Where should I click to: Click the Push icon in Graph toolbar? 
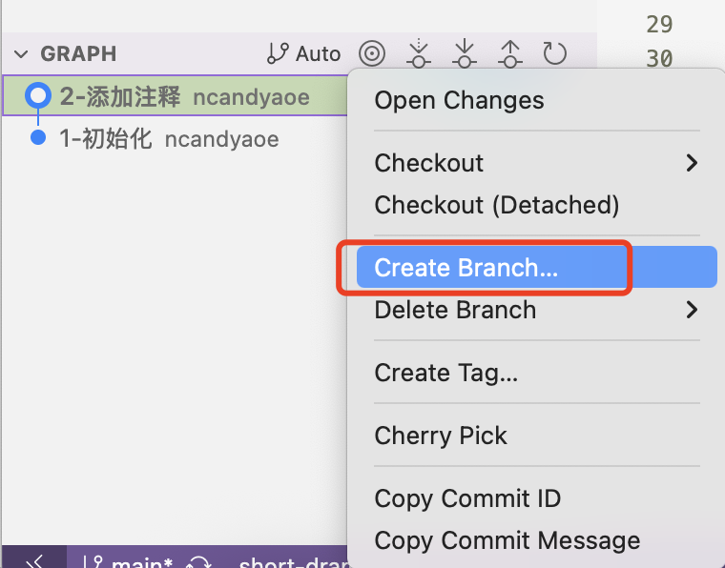(509, 53)
